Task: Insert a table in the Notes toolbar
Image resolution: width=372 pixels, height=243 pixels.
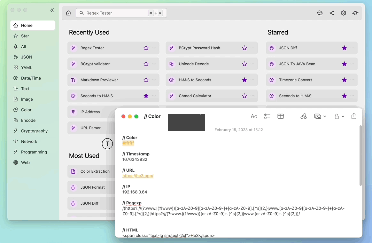Action: click(x=280, y=116)
